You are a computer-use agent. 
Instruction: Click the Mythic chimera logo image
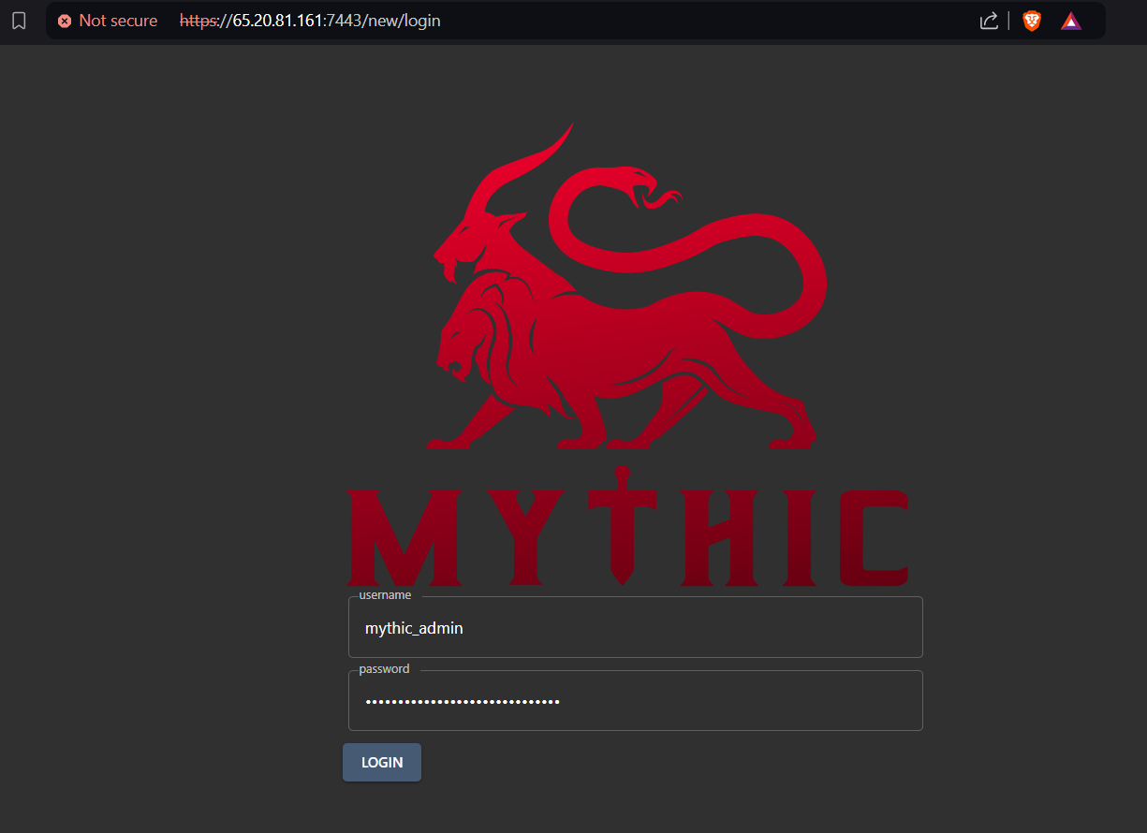pyautogui.click(x=626, y=354)
